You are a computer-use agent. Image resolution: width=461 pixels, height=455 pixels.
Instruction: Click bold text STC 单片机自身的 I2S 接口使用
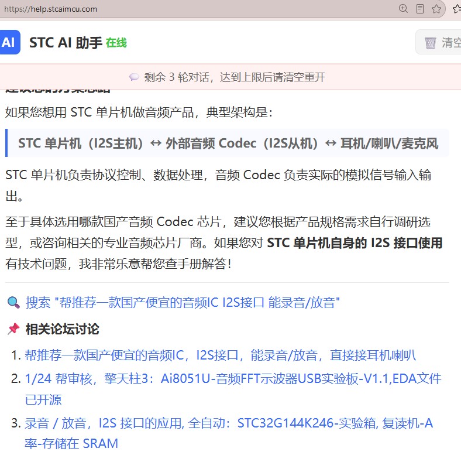(x=355, y=243)
